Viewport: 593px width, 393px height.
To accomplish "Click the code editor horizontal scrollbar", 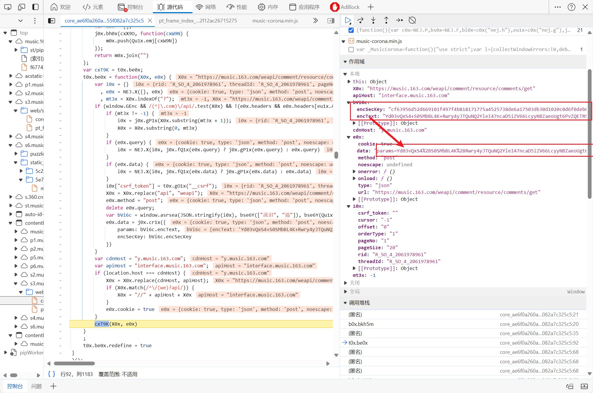I will pyautogui.click(x=74, y=363).
